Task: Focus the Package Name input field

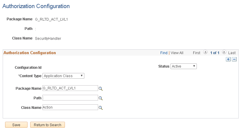Action: pos(70,88)
